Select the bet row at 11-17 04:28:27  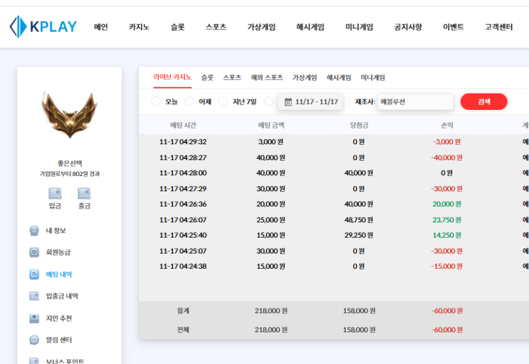click(334, 158)
